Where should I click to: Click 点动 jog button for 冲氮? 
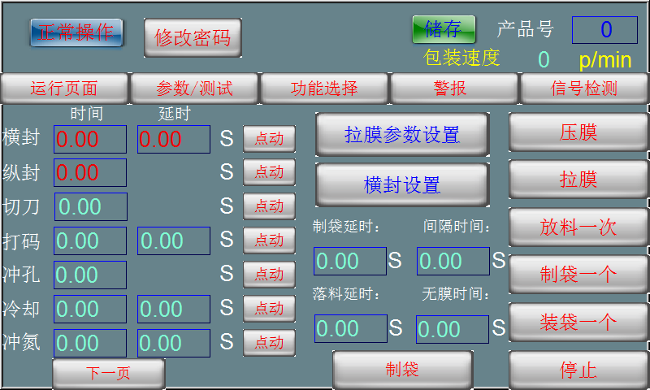(x=269, y=342)
